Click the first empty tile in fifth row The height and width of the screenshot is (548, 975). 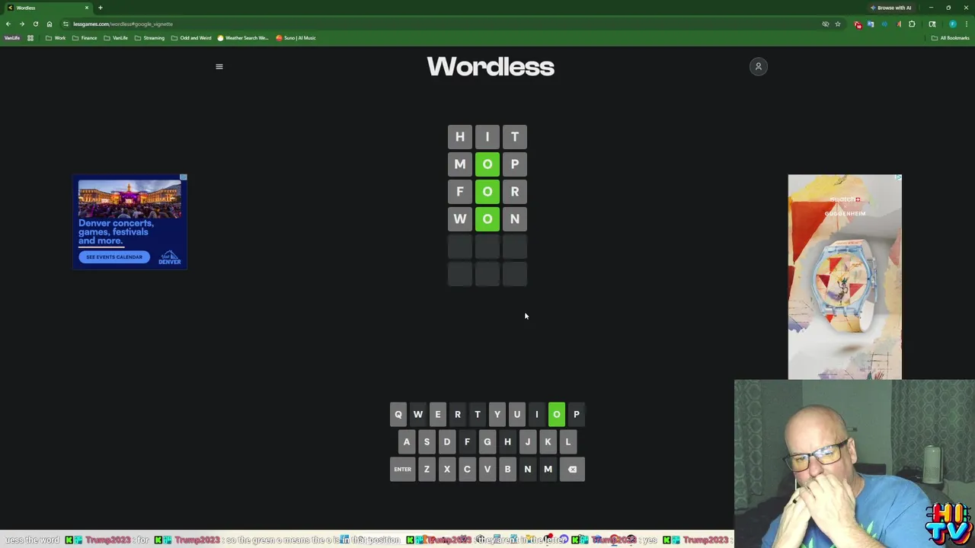coord(460,247)
